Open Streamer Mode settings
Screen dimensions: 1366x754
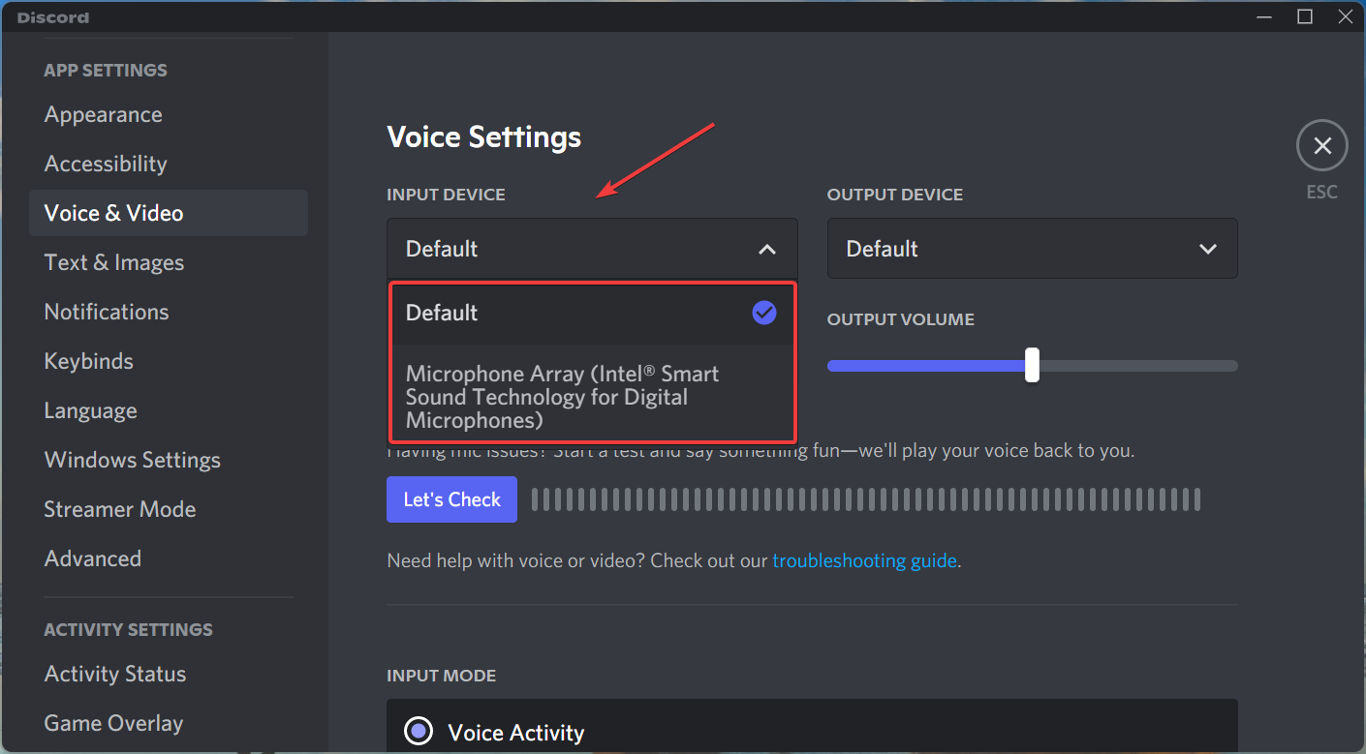(119, 509)
